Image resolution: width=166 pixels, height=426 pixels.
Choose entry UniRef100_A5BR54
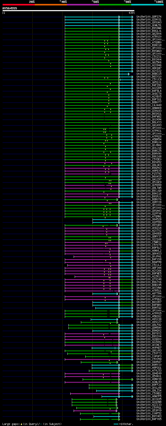pos(149,140)
